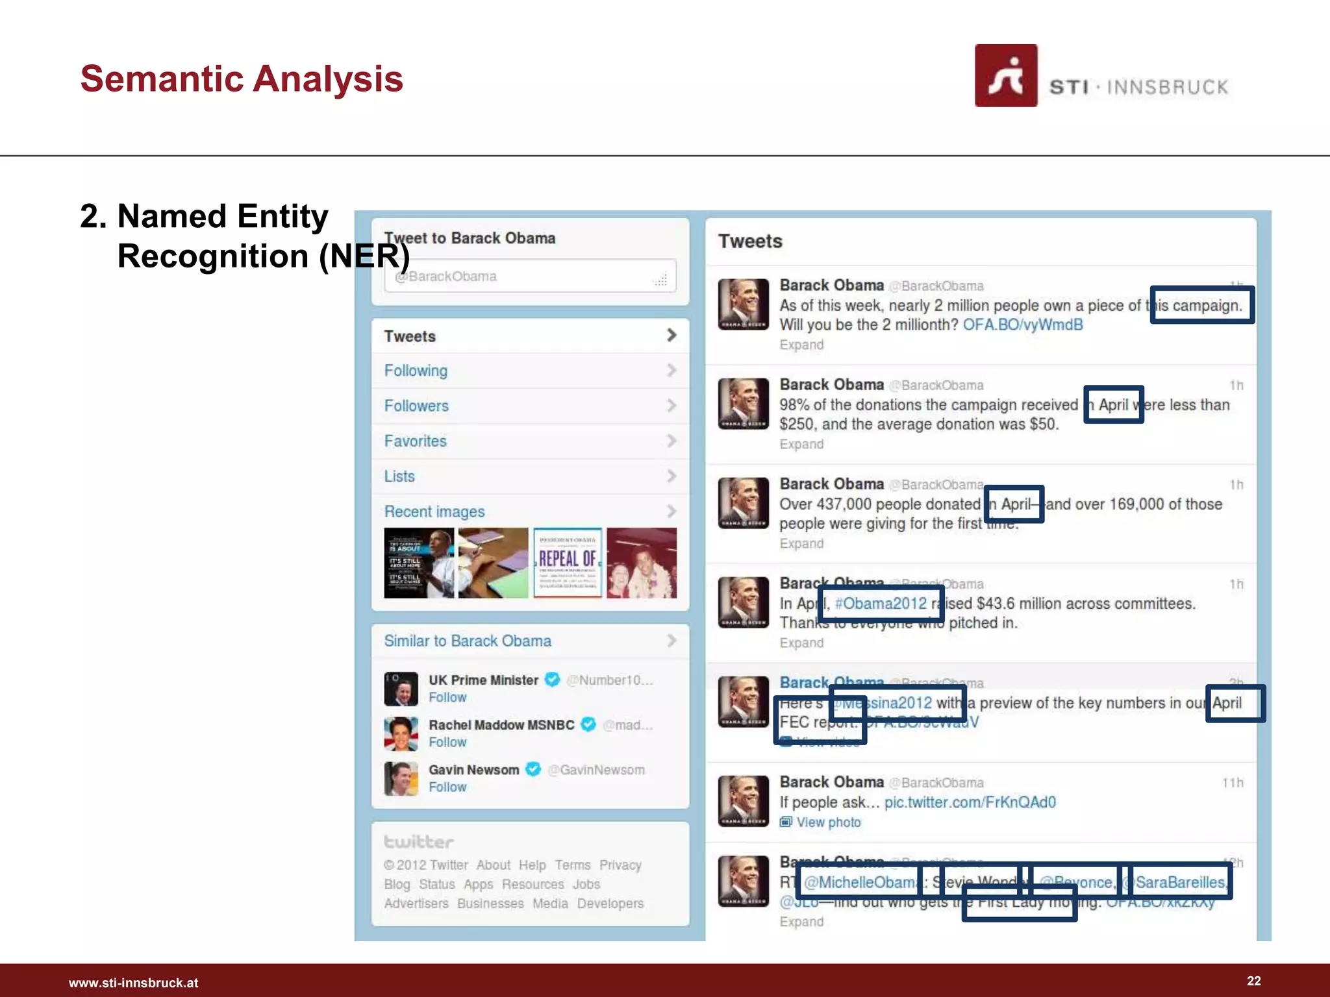Click the UK Prime Minister avatar
The image size is (1330, 997).
coord(401,689)
